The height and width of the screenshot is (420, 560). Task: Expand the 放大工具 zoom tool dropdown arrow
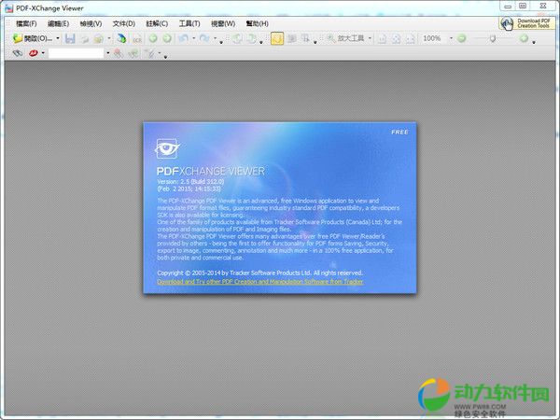(x=371, y=38)
